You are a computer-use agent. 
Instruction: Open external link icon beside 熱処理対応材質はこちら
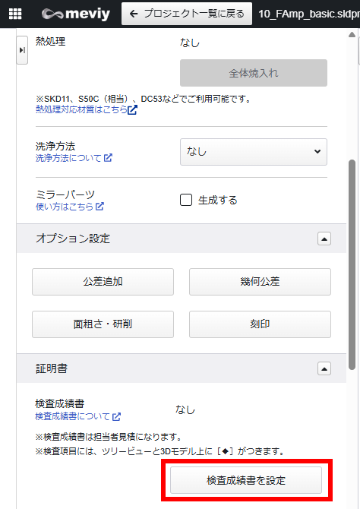tap(132, 109)
